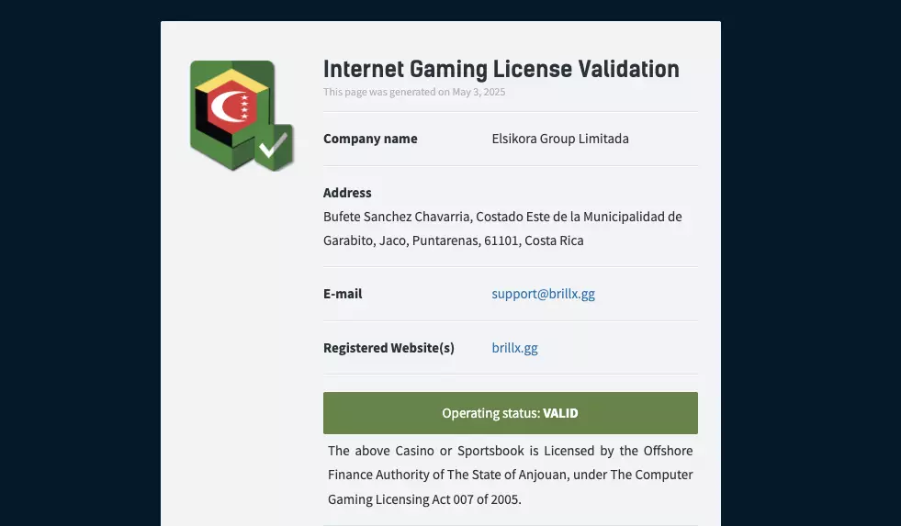This screenshot has width=901, height=526.
Task: Click the Elsikora Group Limitada company value
Action: coord(560,139)
